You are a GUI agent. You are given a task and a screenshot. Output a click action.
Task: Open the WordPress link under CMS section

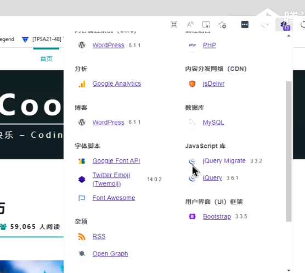109,45
